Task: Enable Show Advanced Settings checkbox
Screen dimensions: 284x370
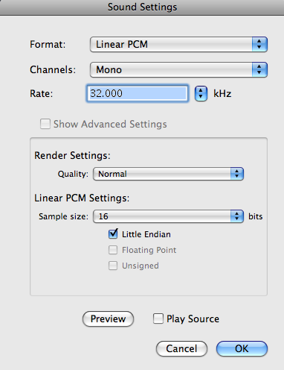Action: [45, 124]
